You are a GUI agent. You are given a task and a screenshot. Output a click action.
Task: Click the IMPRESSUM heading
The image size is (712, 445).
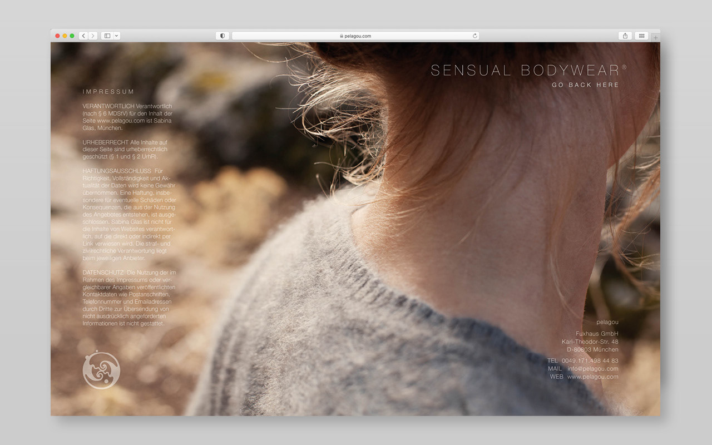coord(108,92)
